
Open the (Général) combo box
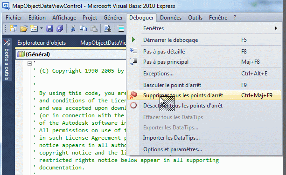tap(71, 54)
